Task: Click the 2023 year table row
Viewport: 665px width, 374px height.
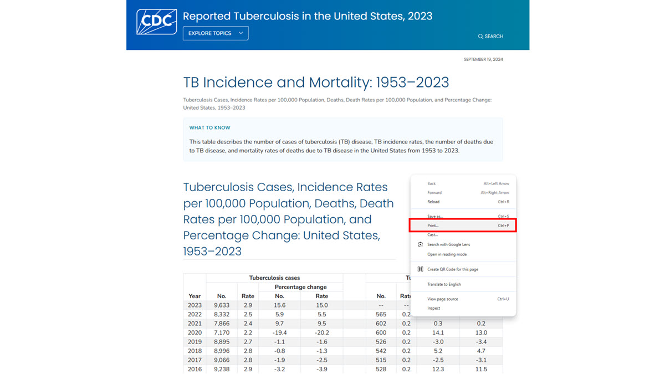Action: point(343,305)
